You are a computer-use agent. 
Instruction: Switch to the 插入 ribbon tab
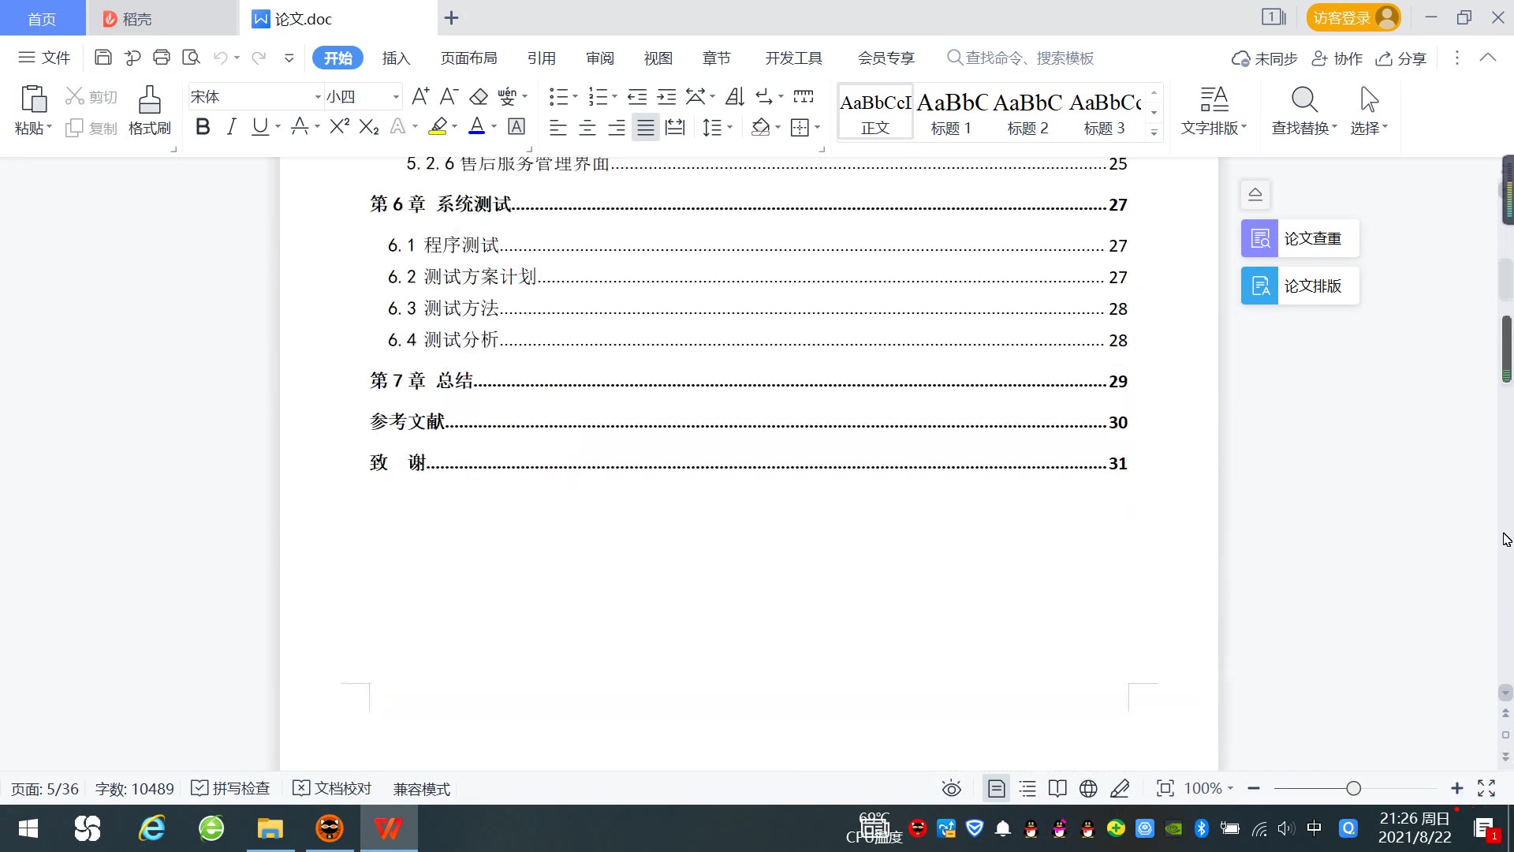(x=396, y=58)
